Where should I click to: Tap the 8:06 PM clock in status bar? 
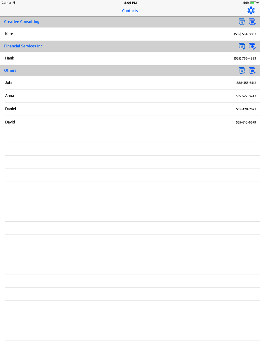pos(130,3)
